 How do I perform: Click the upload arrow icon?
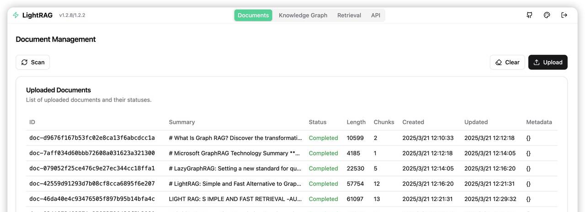(537, 62)
